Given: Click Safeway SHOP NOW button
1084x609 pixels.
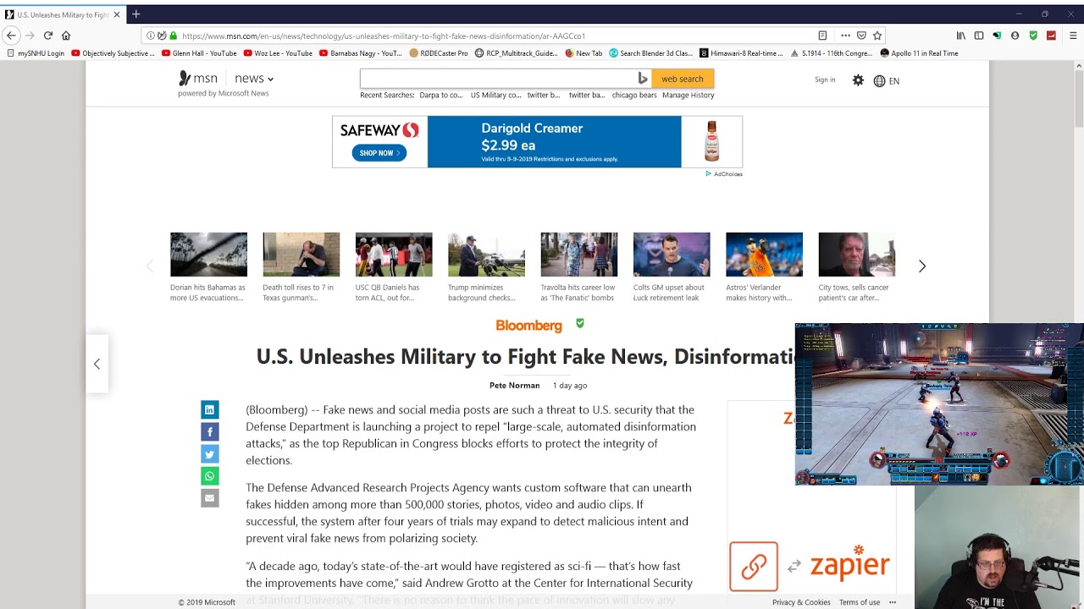Looking at the screenshot, I should point(379,153).
